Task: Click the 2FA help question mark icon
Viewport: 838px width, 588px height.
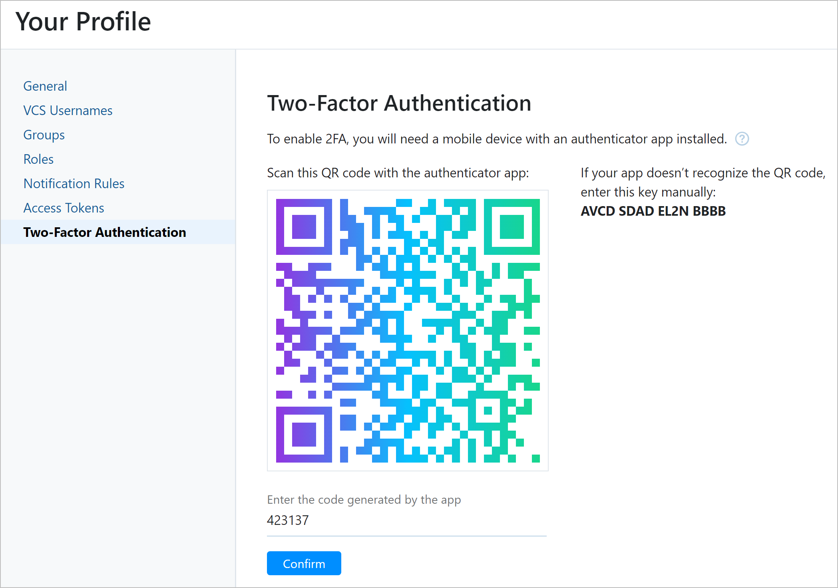Action: (742, 139)
